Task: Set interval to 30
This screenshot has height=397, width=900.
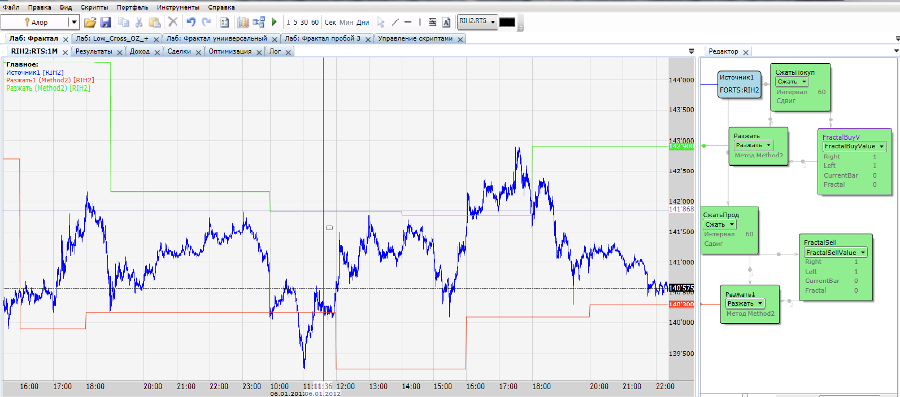Action: (x=304, y=23)
